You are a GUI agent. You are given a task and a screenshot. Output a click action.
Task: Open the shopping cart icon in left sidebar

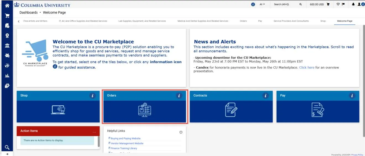point(7,16)
